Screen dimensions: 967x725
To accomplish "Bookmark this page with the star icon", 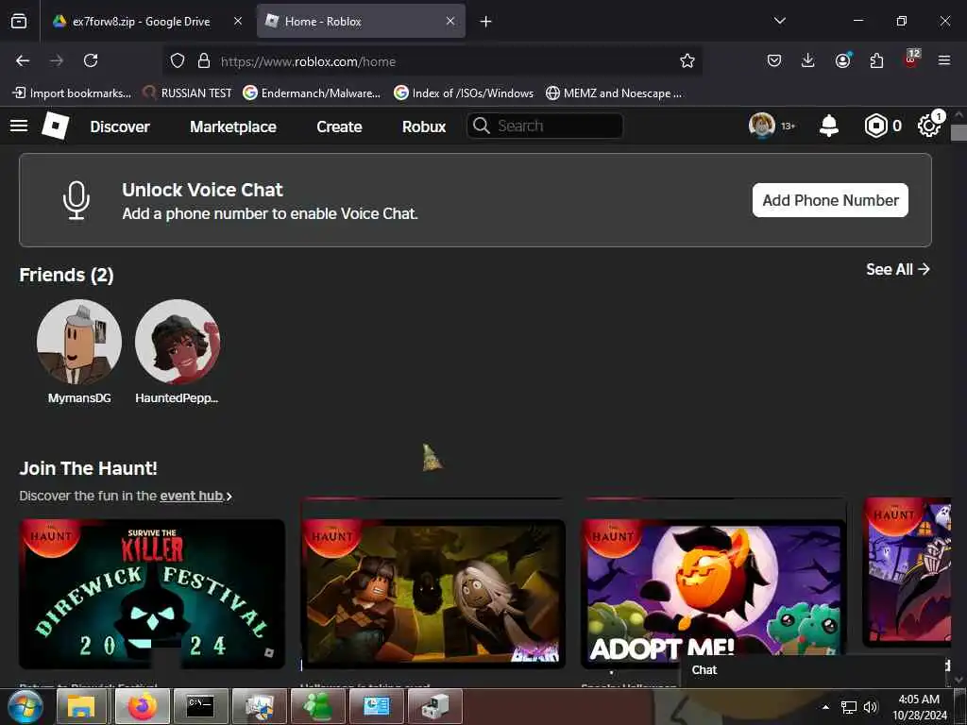I will [687, 60].
